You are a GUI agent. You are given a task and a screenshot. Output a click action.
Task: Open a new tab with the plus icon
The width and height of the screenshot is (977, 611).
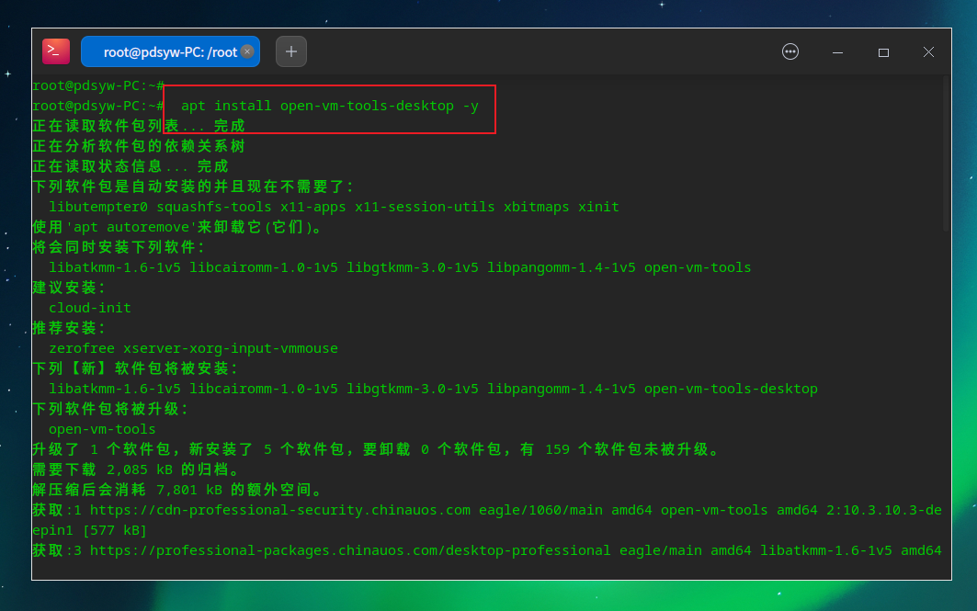point(291,51)
